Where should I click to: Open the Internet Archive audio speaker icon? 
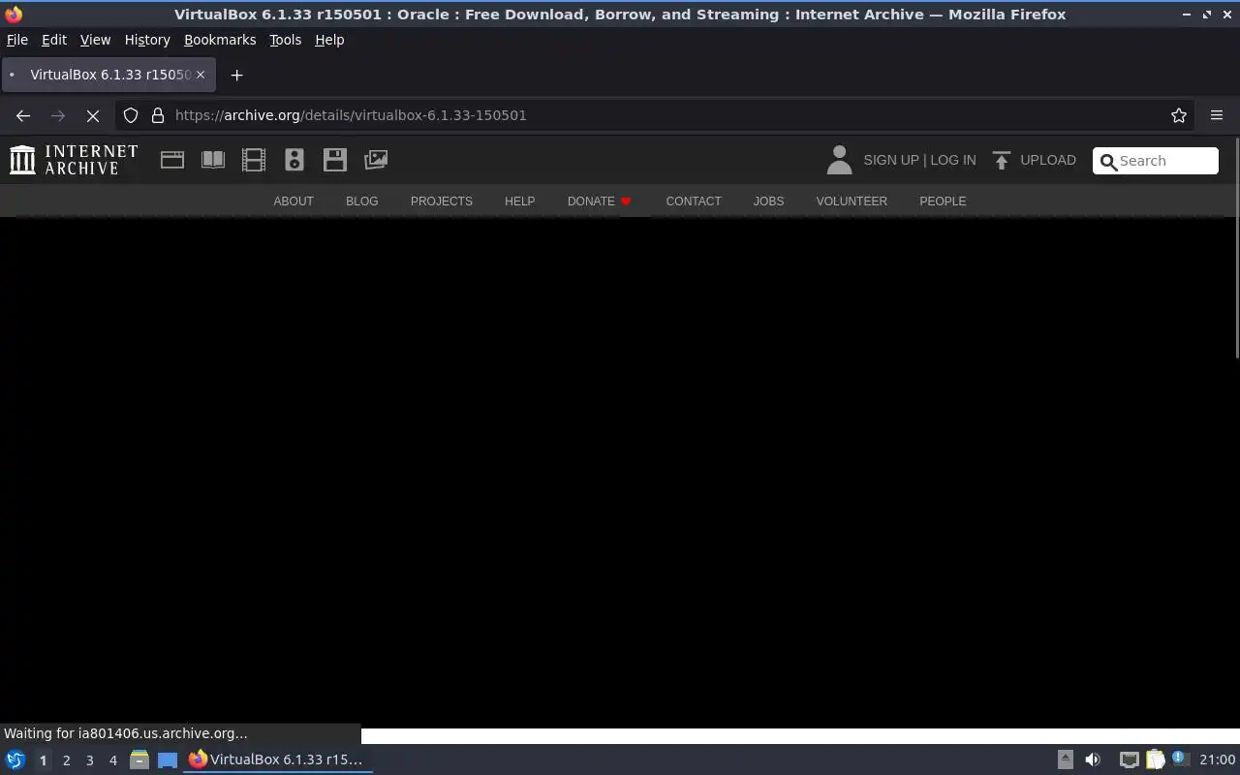coord(294,160)
